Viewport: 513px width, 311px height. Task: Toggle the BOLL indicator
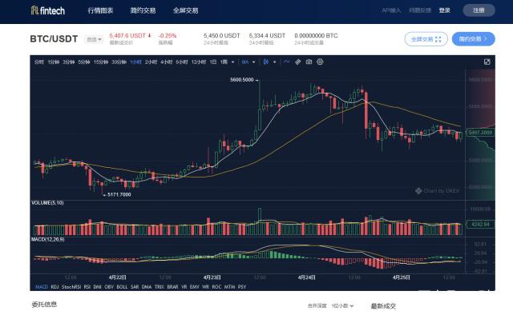[122, 287]
